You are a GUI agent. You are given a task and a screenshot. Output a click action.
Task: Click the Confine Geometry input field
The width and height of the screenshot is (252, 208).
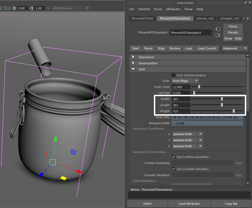[x=203, y=163]
